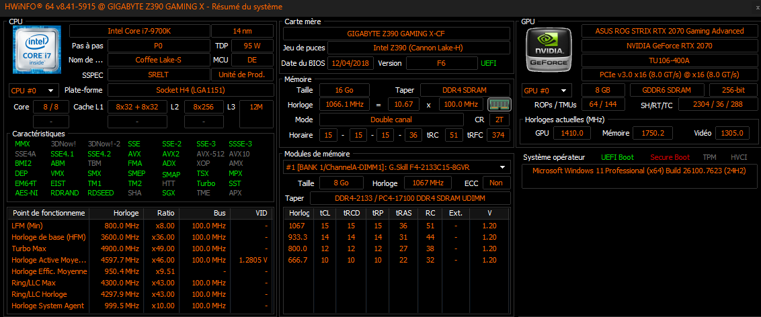The height and width of the screenshot is (317, 761).
Task: Click the NVIDIA GeForce RTX 2070 field
Action: (x=670, y=46)
